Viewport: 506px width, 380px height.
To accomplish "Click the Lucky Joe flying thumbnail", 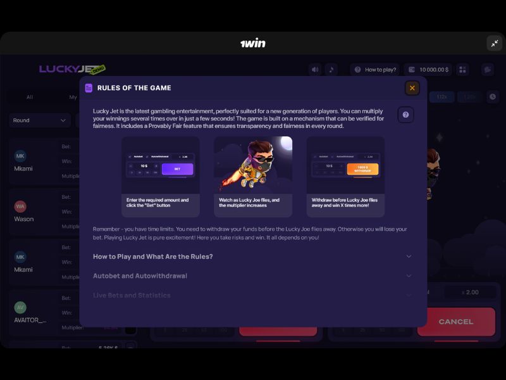I will click(253, 165).
